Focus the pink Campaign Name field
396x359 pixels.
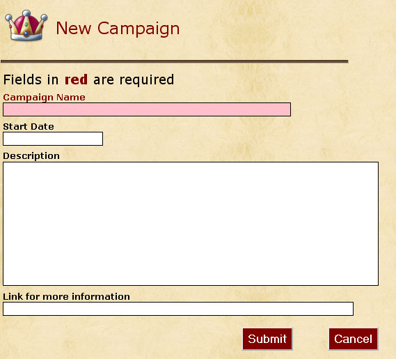(147, 109)
